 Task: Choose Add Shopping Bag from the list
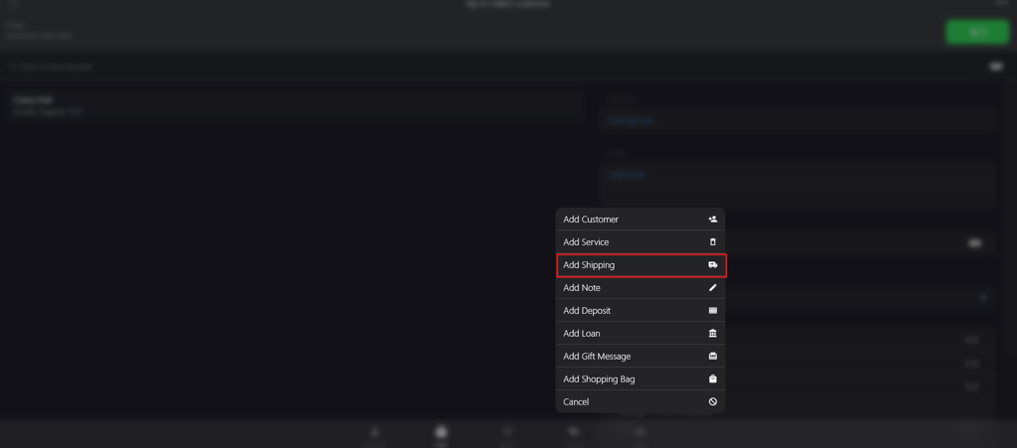(x=641, y=378)
